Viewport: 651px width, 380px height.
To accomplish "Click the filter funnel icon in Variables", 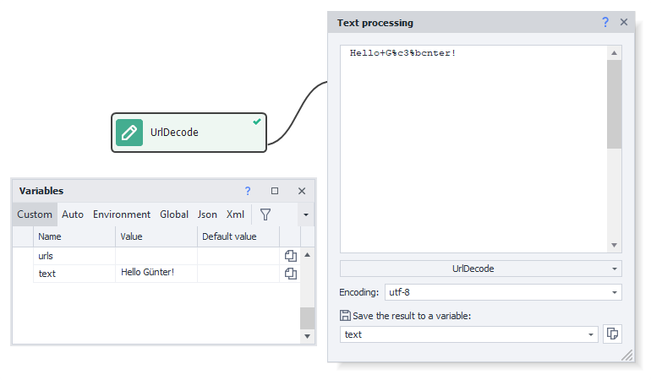I will point(265,214).
